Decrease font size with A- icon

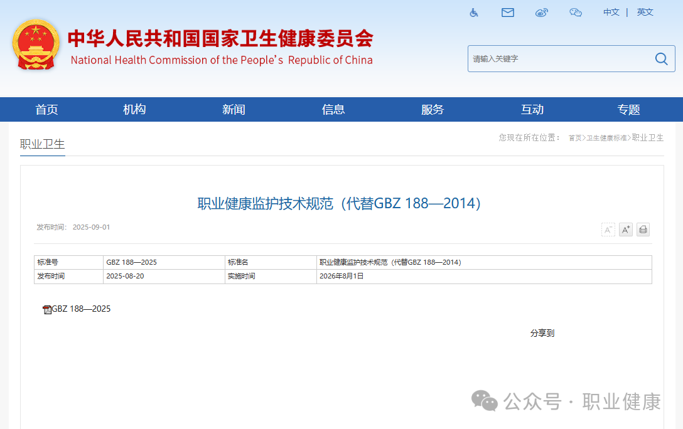tap(608, 230)
